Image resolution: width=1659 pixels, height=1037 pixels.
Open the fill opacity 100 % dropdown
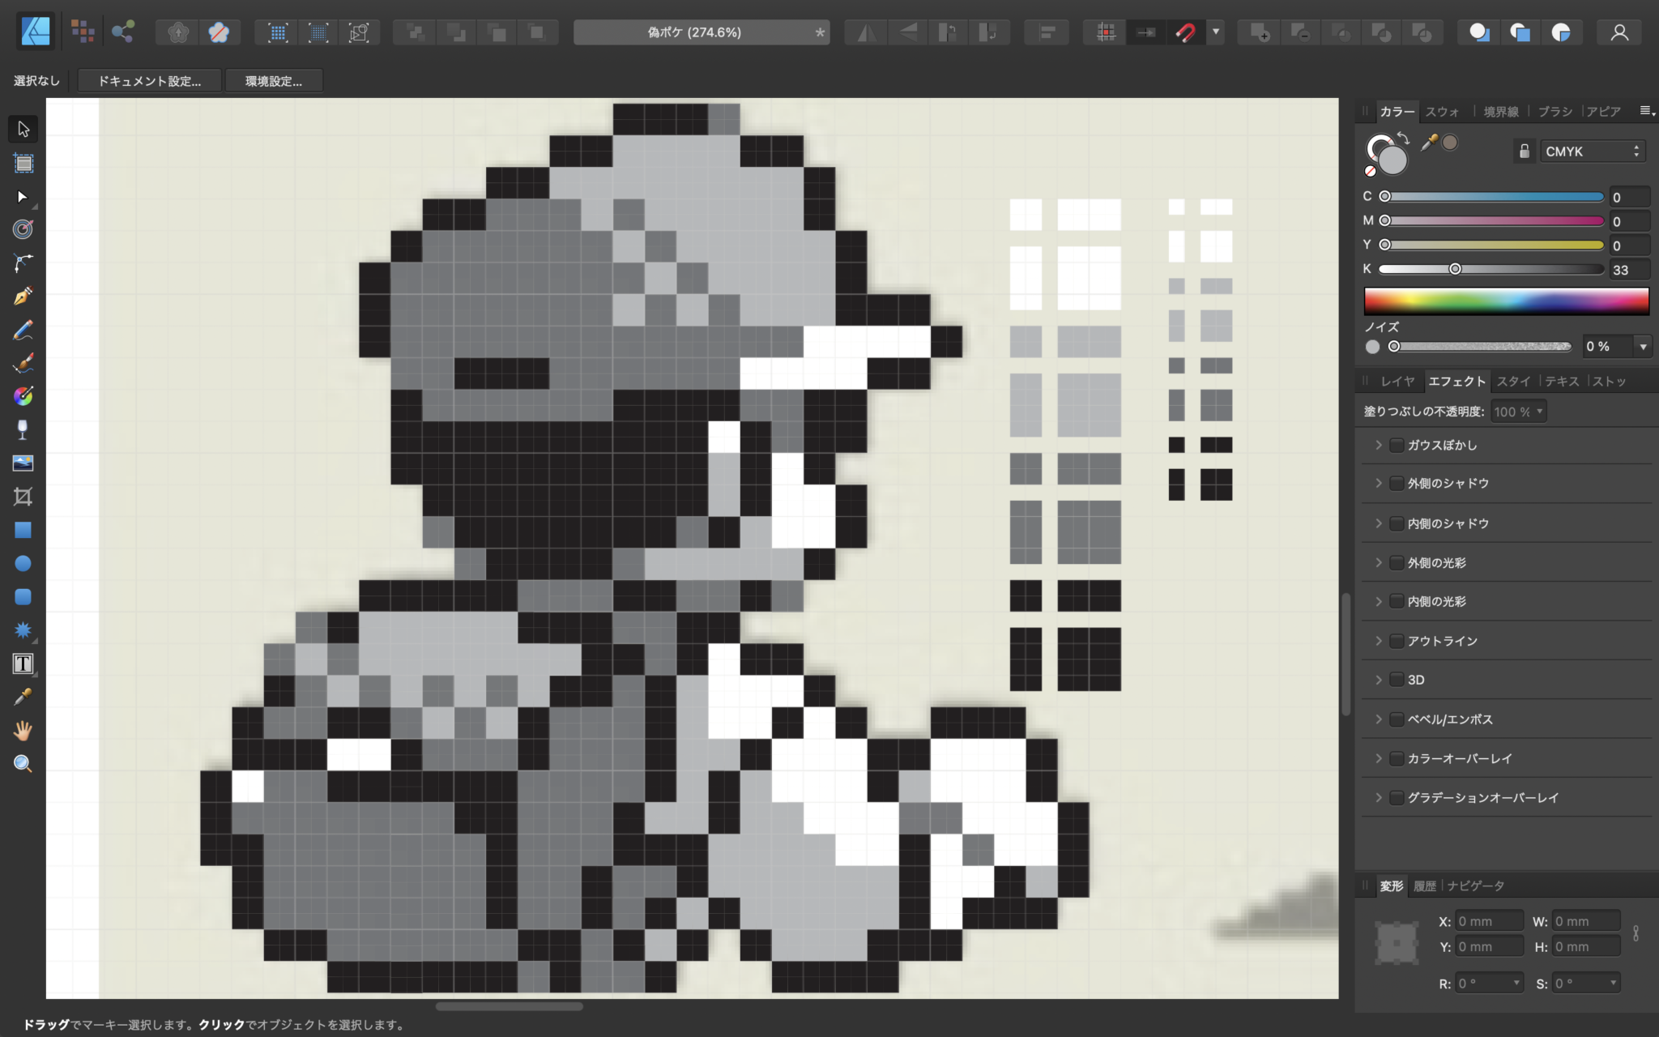1519,412
